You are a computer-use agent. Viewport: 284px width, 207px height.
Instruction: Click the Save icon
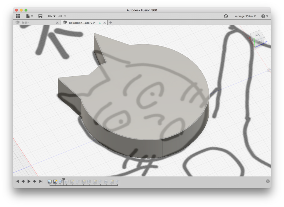point(40,16)
